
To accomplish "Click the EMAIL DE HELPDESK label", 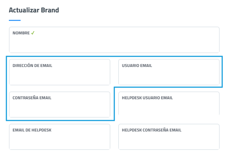I will [32, 130].
